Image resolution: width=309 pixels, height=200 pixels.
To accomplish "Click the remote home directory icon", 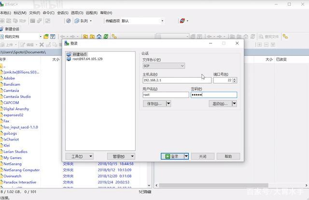I will [246, 37].
